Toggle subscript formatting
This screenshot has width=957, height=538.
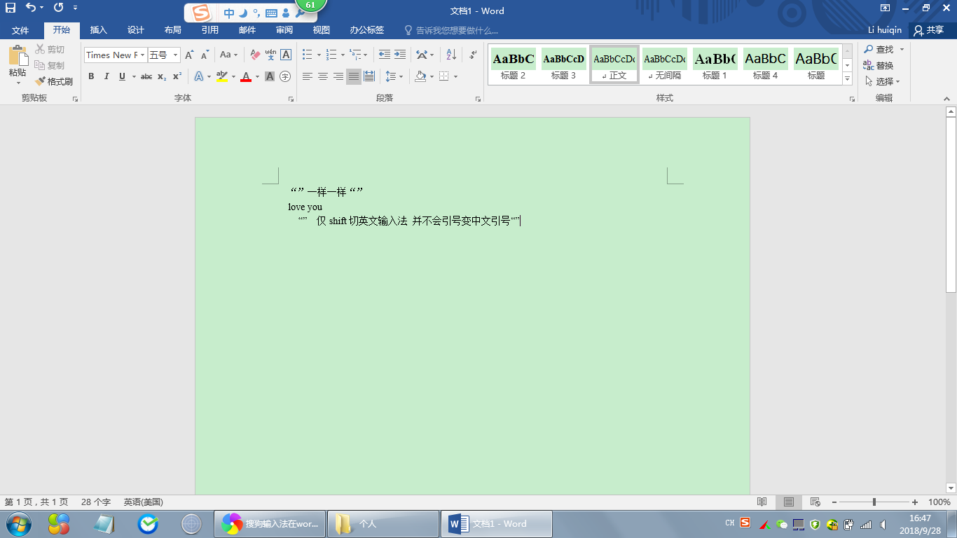[x=162, y=76]
